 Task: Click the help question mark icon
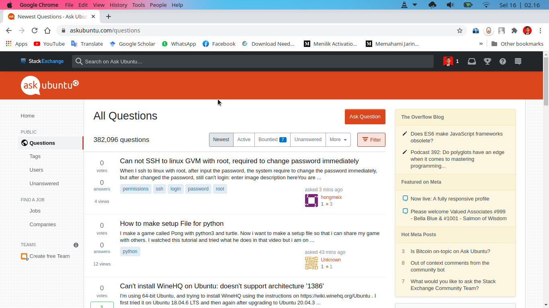pyautogui.click(x=503, y=61)
